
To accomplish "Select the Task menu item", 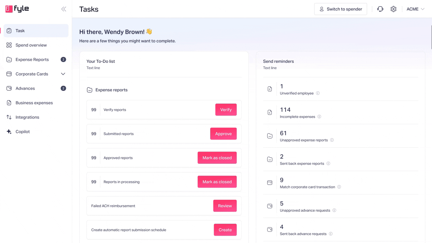I will [20, 30].
